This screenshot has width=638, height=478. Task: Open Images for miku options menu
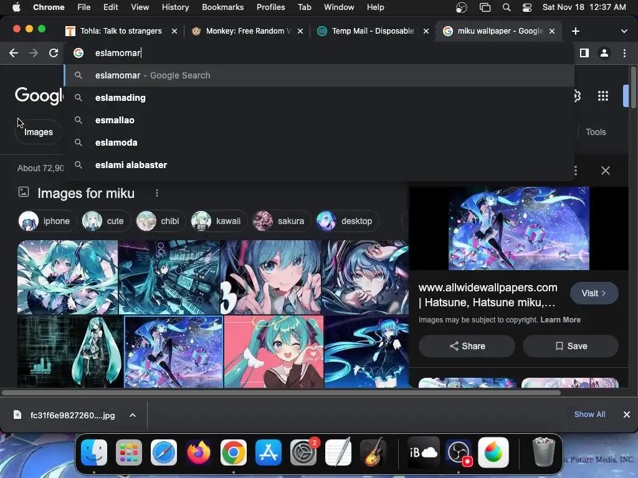[x=156, y=193]
